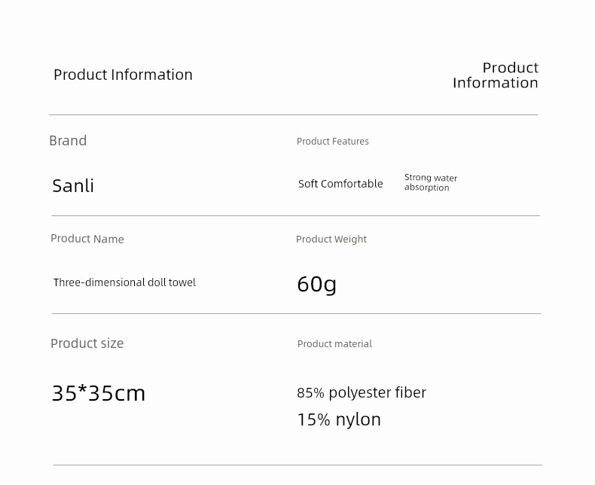
Task: Select the 'Product Weight' label
Action: [x=331, y=239]
